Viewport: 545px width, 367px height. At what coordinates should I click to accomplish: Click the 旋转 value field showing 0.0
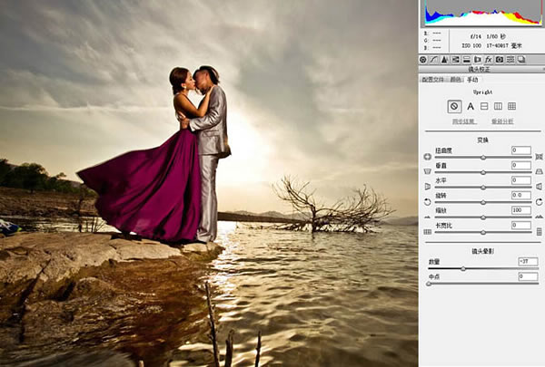point(521,196)
